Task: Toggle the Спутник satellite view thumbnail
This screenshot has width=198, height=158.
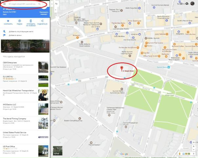Action: pyautogui.click(x=56, y=151)
